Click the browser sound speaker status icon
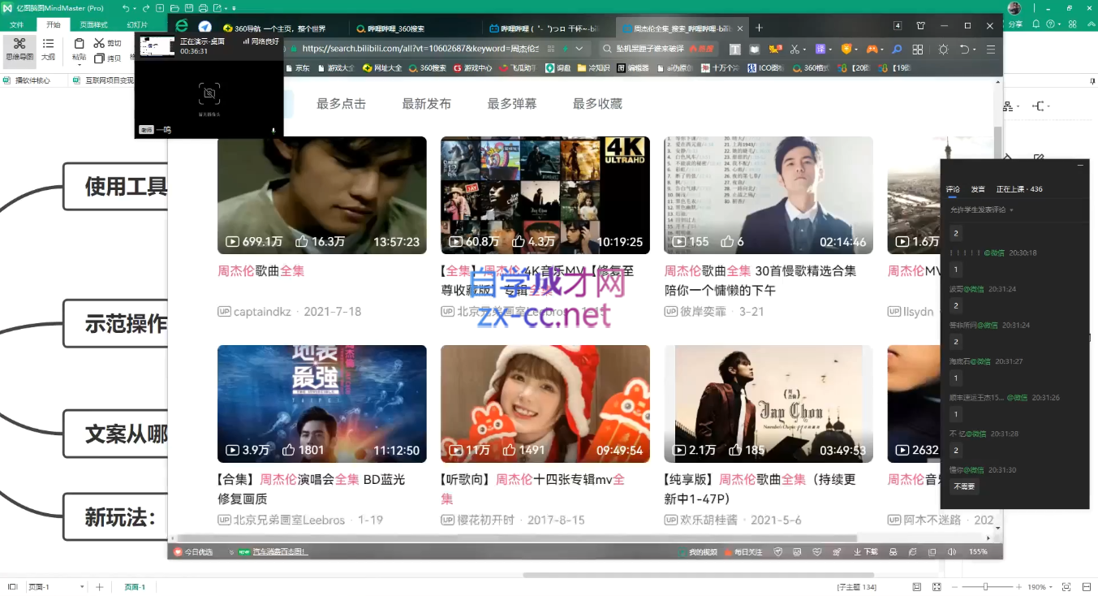The width and height of the screenshot is (1098, 596). pyautogui.click(x=952, y=552)
